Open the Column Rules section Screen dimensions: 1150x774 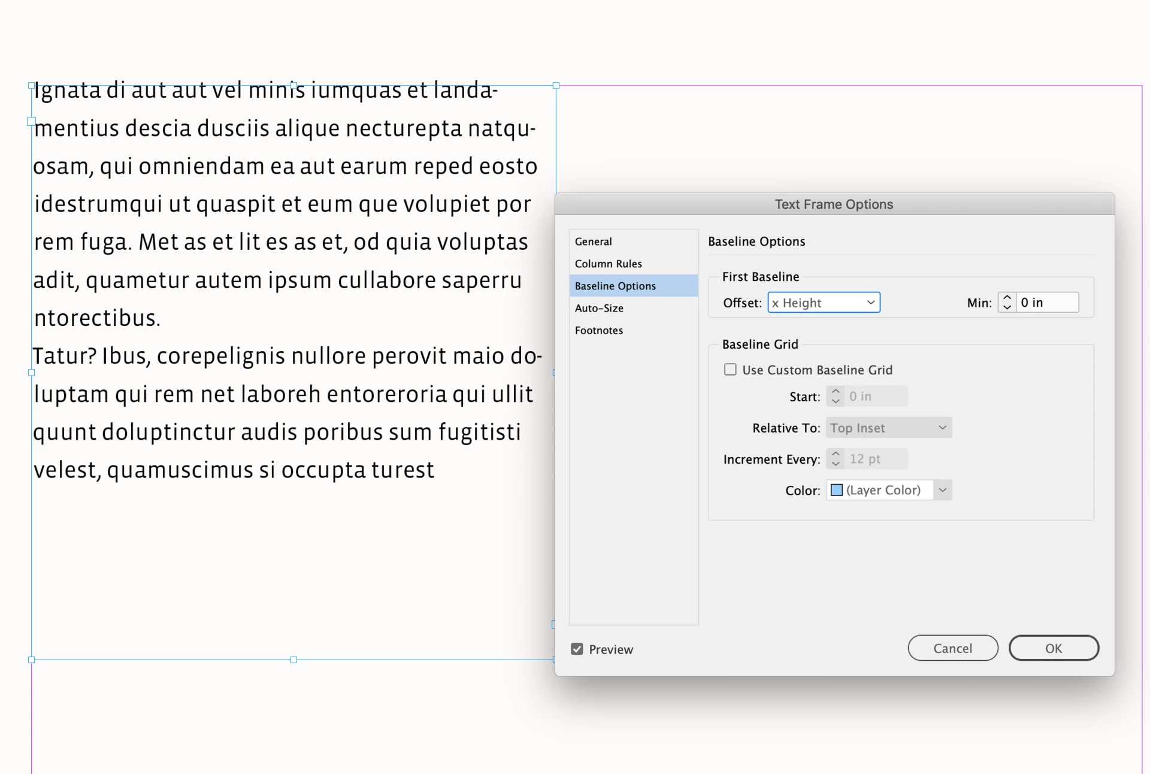click(x=633, y=264)
